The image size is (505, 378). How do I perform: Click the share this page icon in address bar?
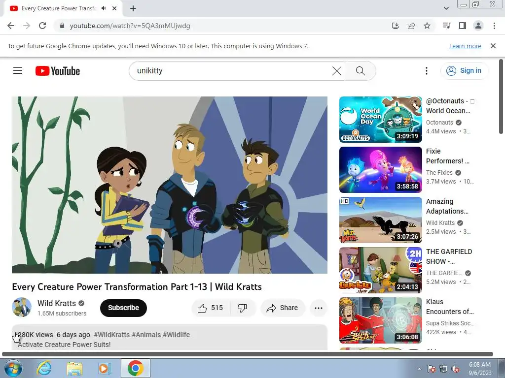click(411, 26)
